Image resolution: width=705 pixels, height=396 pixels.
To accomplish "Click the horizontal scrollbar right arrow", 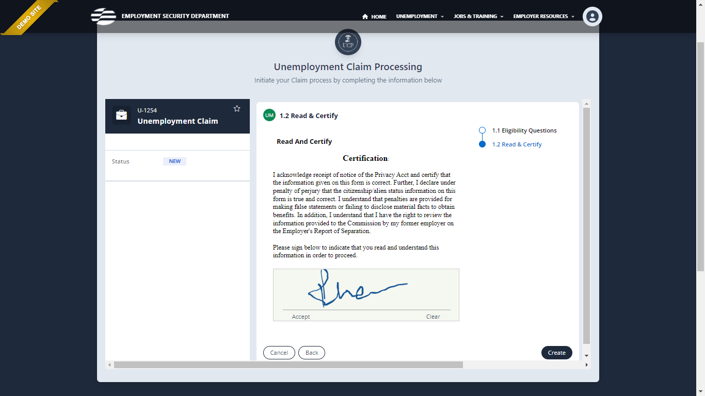I will pyautogui.click(x=586, y=365).
